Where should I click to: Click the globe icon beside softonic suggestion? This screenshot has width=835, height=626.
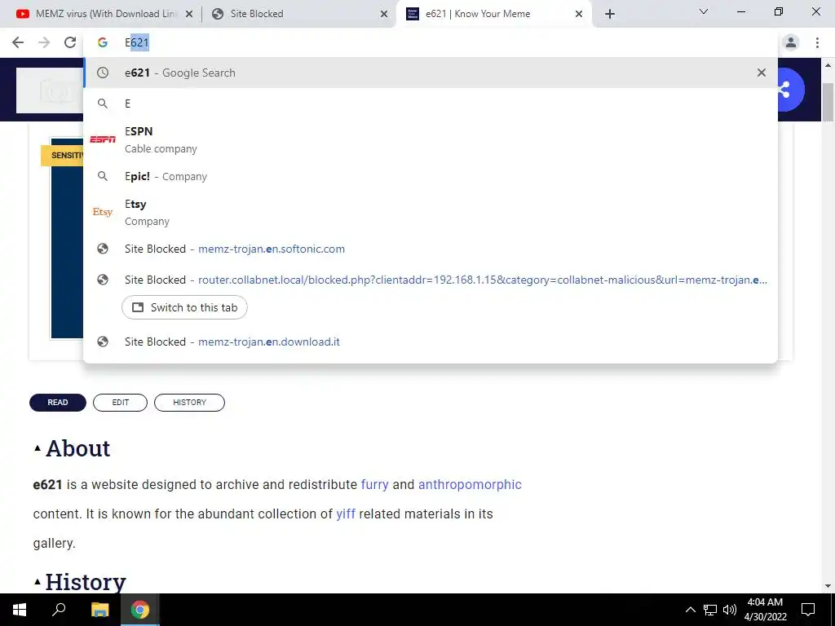103,249
